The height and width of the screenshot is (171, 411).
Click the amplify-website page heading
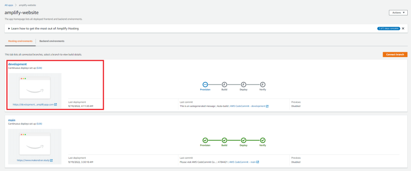22,13
